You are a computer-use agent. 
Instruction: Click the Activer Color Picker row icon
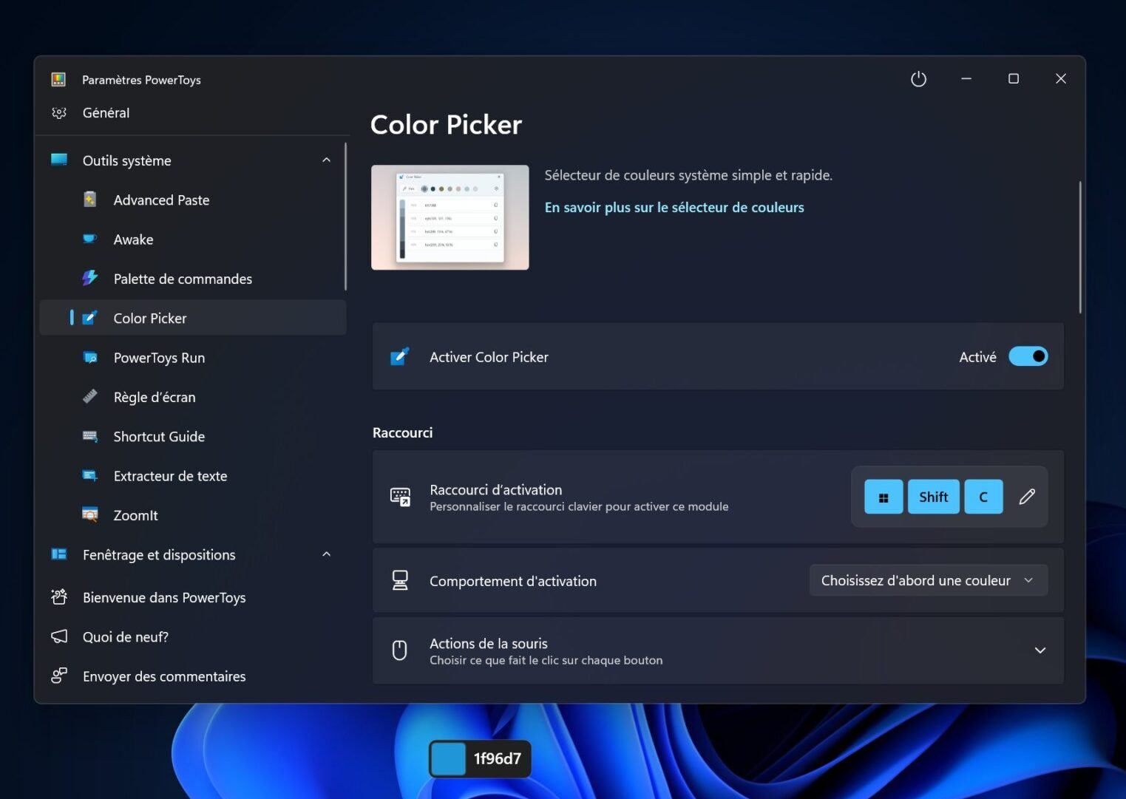point(399,357)
